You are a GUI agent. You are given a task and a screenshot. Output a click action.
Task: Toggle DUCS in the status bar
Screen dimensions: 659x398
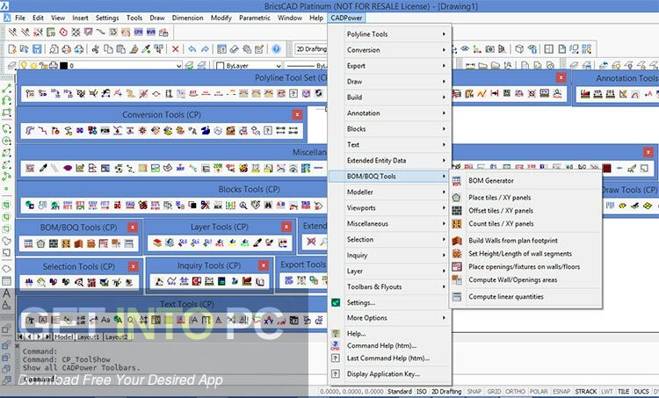[x=641, y=391]
